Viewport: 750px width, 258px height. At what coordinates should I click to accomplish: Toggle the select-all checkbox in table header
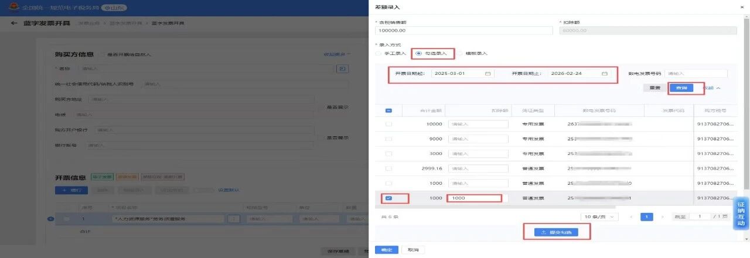click(388, 110)
